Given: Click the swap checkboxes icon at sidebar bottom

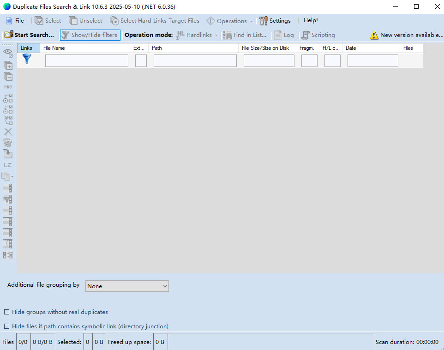Looking at the screenshot, I should pyautogui.click(x=8, y=255).
